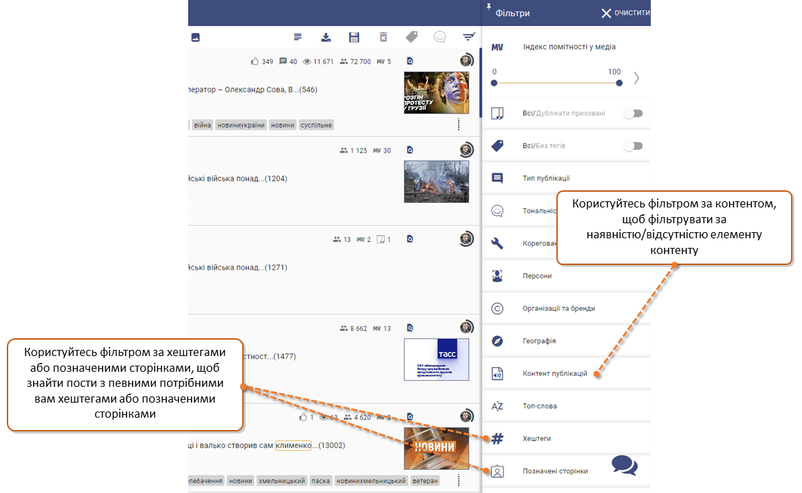
Task: Click the smiley tonality icon in toolbar
Action: coord(440,37)
